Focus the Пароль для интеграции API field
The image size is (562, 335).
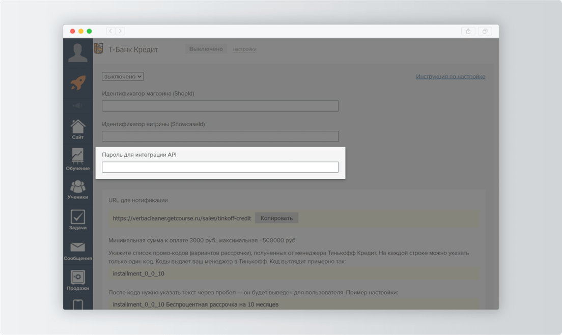(220, 167)
